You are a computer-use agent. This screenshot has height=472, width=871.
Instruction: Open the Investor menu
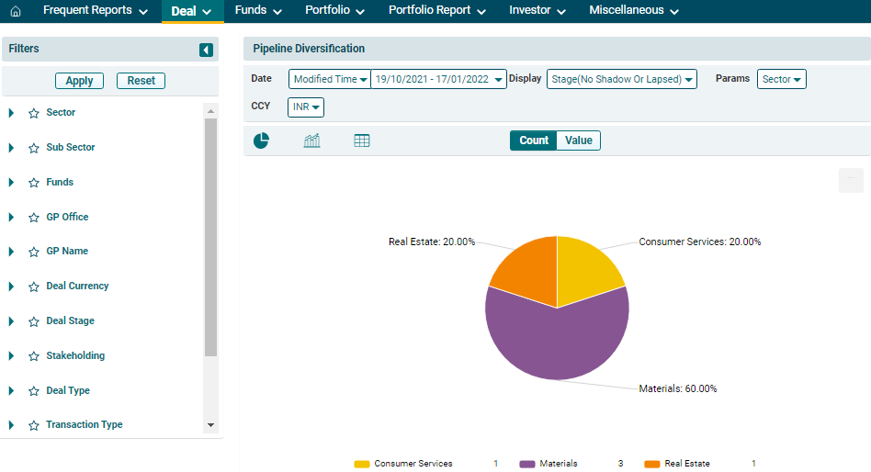[537, 11]
